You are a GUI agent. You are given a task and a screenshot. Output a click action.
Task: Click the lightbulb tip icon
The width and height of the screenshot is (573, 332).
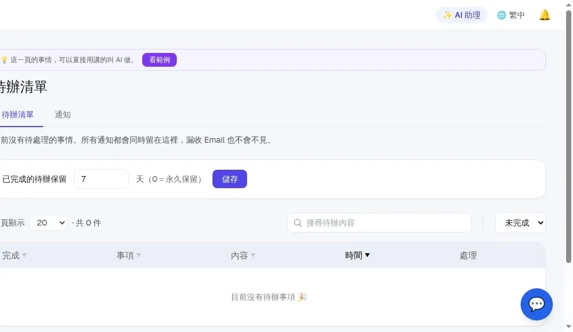pos(4,60)
